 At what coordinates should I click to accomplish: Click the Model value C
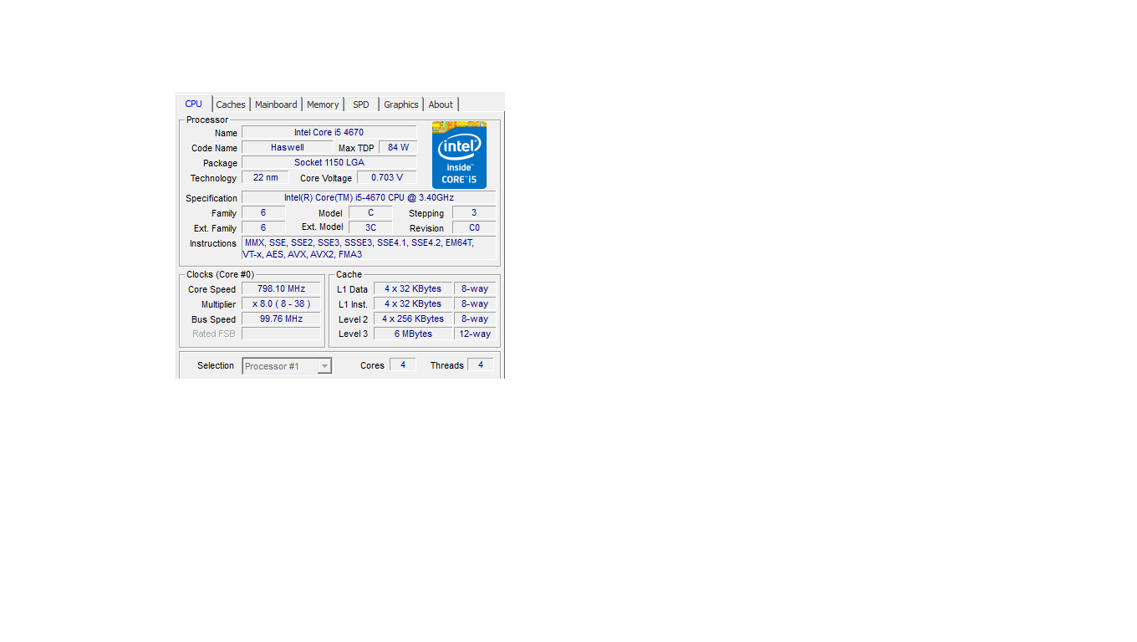pos(370,212)
